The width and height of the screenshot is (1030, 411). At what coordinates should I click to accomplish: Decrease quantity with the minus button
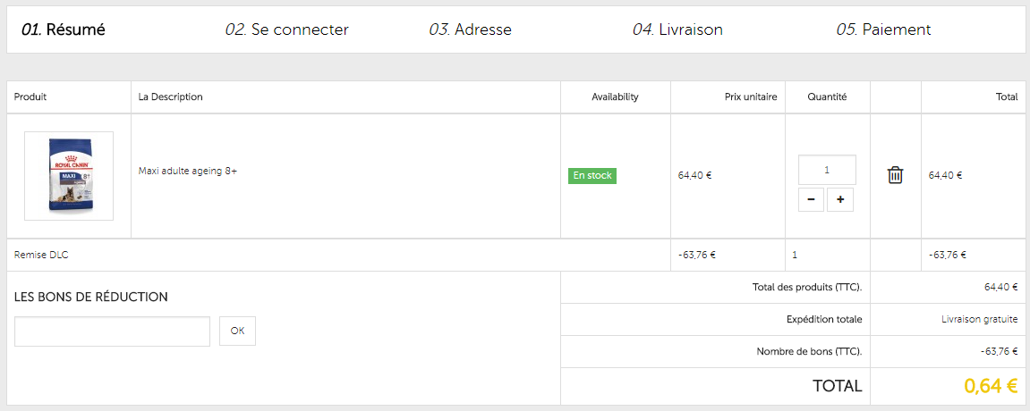pyautogui.click(x=811, y=200)
